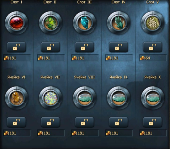Screen dimensions: 170x149
Task: Select the green crystal cluster in Слот IV
Action: coord(119,23)
